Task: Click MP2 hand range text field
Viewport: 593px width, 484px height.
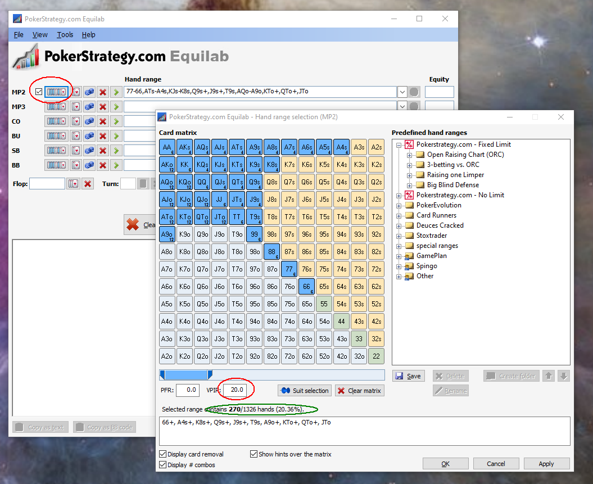Action: tap(260, 92)
